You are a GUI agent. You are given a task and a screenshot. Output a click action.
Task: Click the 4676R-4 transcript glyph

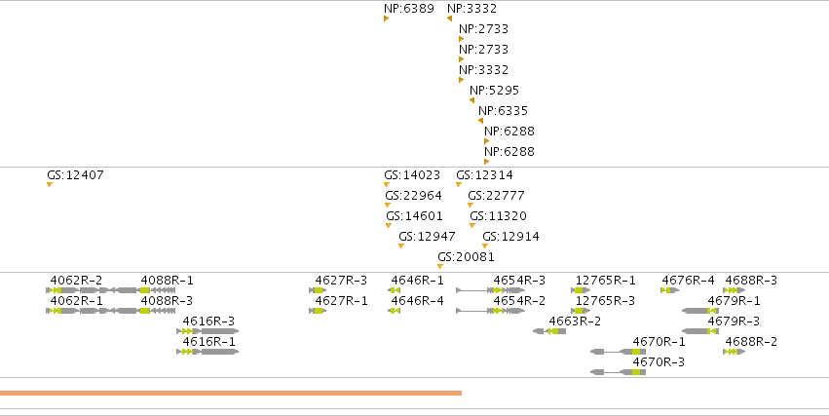click(x=670, y=290)
